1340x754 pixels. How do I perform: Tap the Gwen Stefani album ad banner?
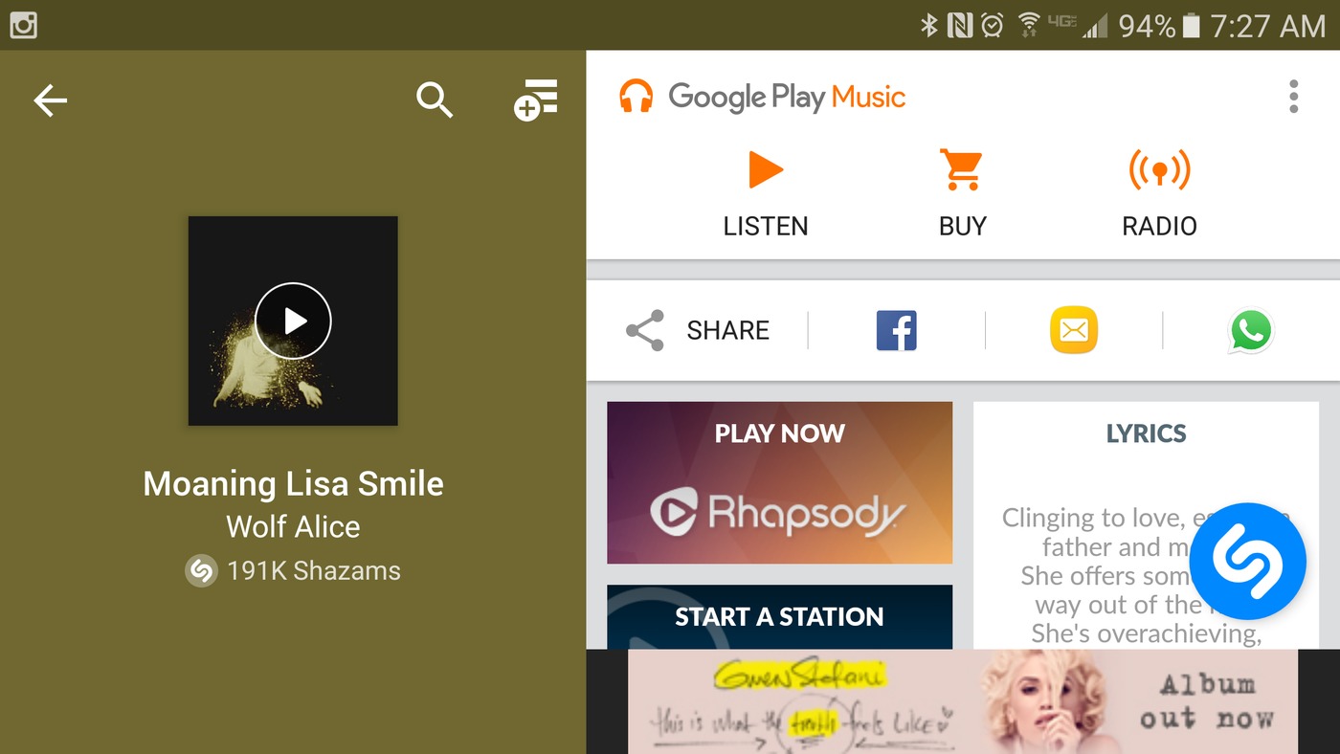click(x=963, y=701)
